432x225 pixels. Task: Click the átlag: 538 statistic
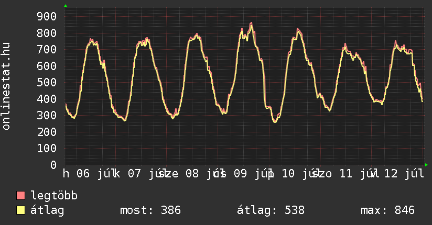(271, 210)
